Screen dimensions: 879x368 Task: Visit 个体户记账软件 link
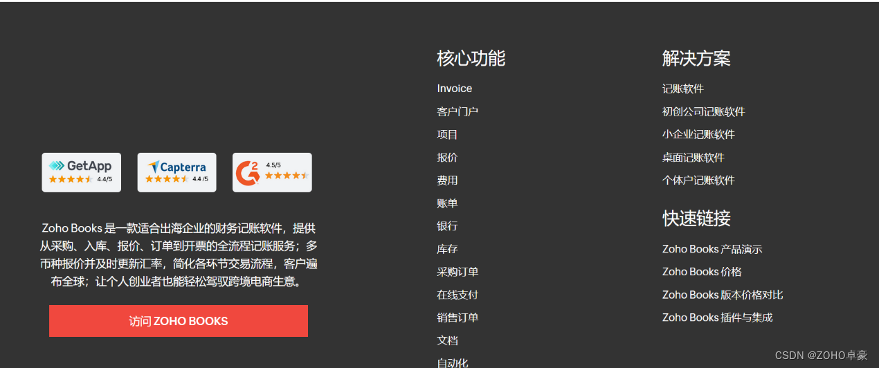pos(698,180)
